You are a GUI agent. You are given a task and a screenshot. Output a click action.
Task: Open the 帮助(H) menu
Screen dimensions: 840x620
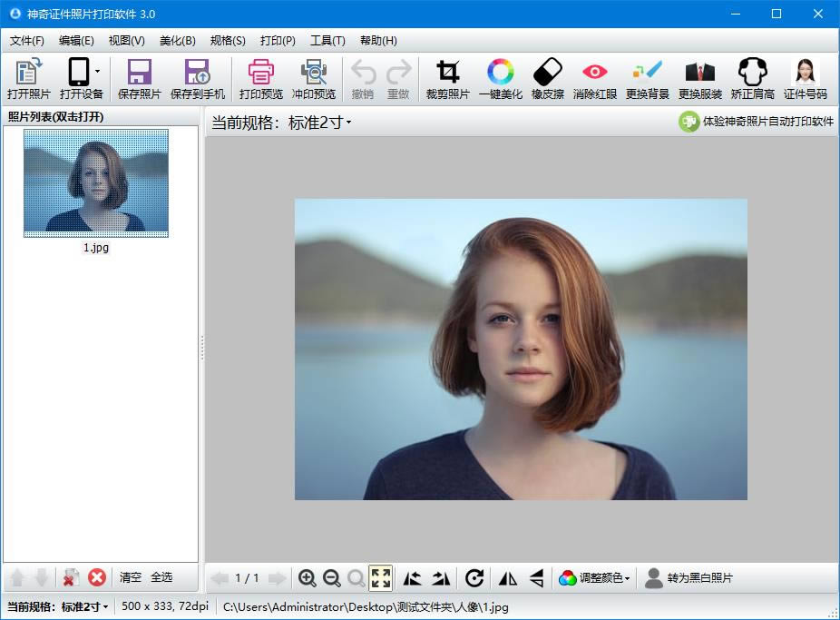tap(378, 41)
